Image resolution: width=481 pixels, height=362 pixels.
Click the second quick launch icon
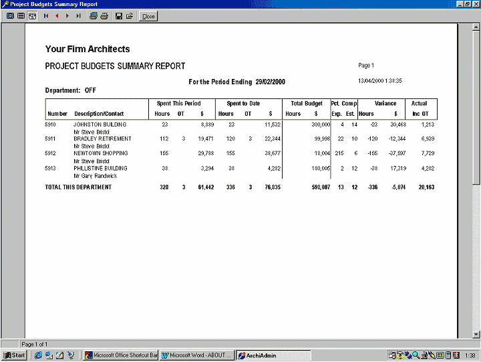49,355
